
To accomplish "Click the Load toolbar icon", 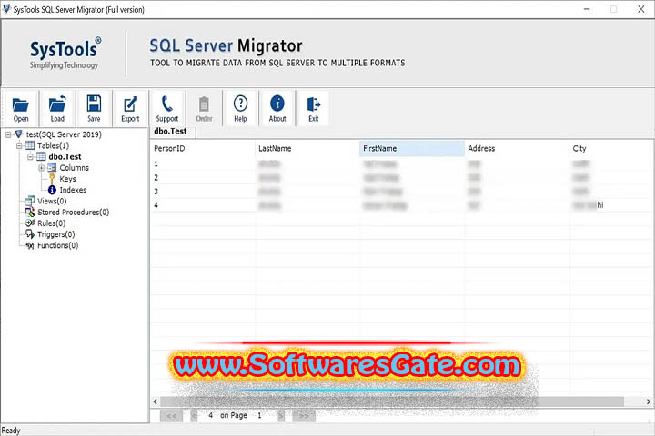I will [57, 108].
